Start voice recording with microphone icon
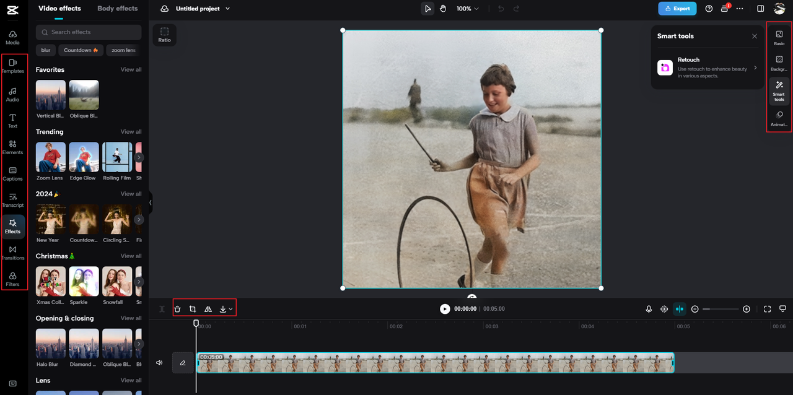The height and width of the screenshot is (395, 793). click(x=649, y=308)
